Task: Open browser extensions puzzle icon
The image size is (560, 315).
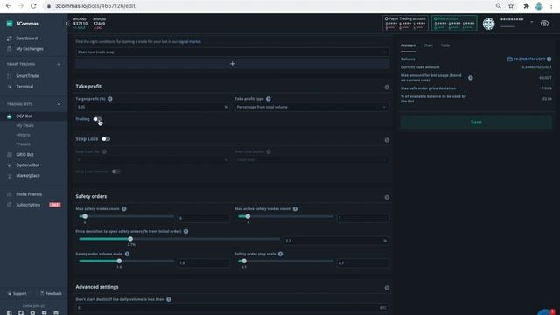Action: coord(526,6)
